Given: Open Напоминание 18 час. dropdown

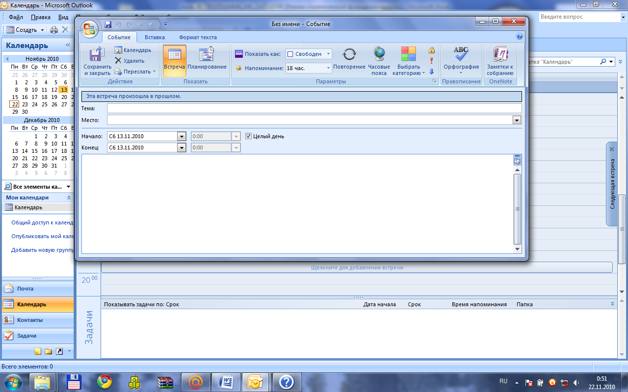Looking at the screenshot, I should point(328,68).
